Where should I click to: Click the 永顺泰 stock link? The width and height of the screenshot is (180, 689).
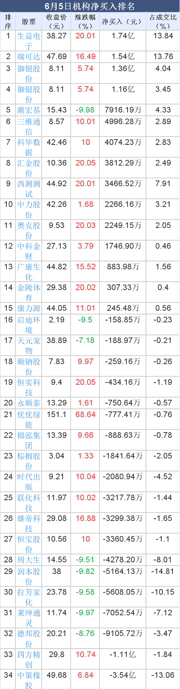(x=29, y=403)
